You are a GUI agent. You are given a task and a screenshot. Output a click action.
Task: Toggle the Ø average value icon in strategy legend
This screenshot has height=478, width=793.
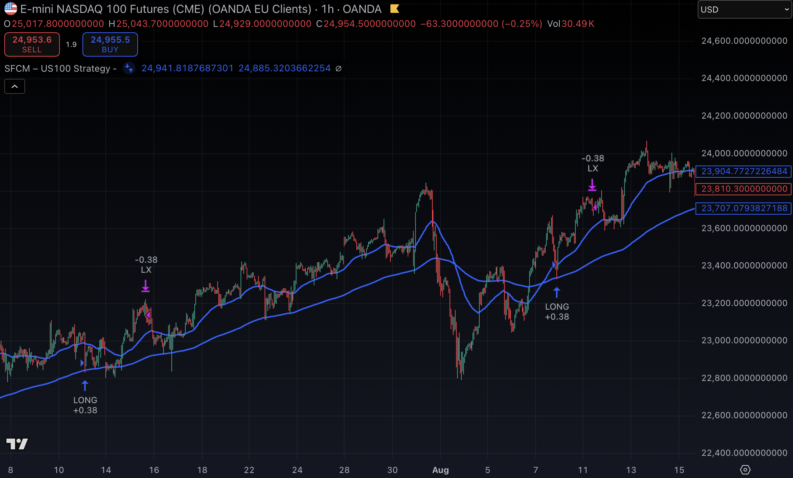339,69
